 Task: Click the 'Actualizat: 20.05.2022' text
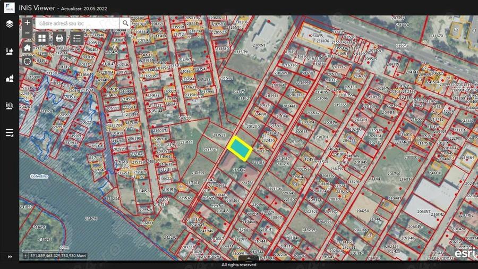point(84,9)
